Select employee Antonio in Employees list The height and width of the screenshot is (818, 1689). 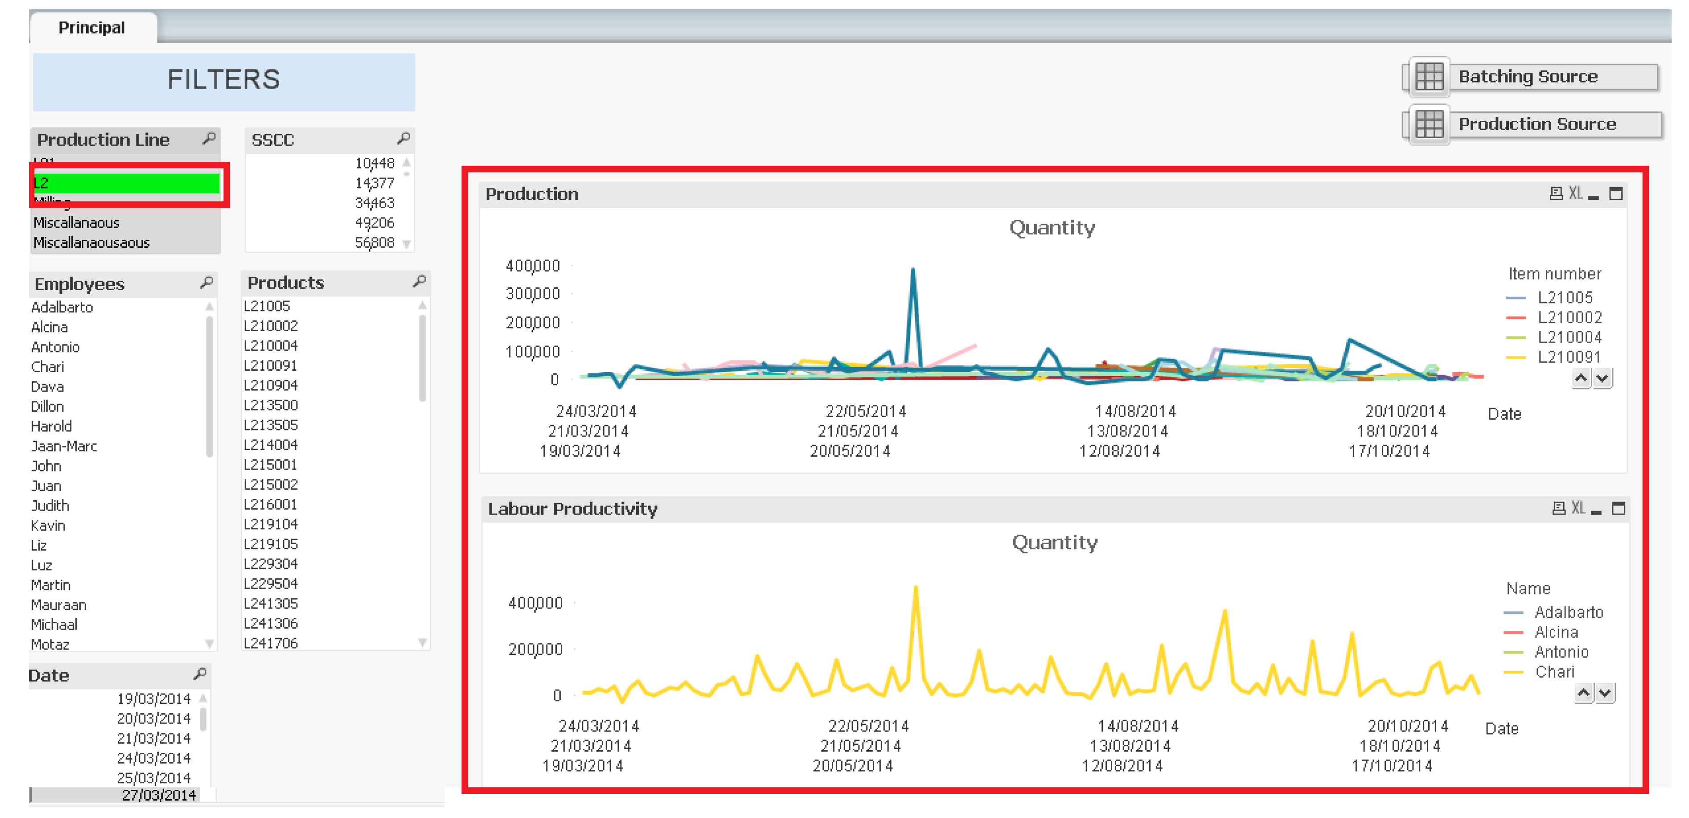56,347
